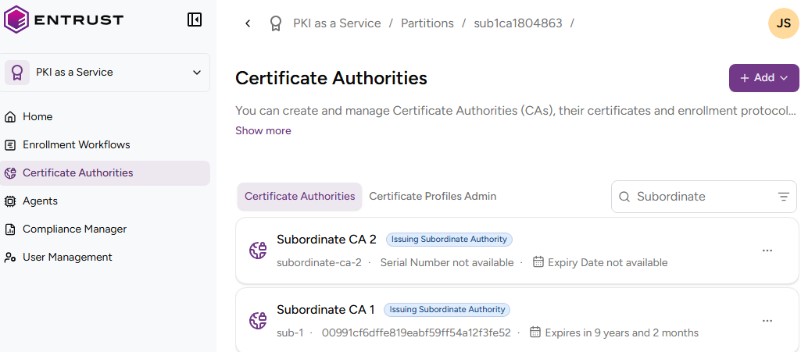Open Enrollment Workflows in sidebar
Image resolution: width=801 pixels, height=352 pixels.
(x=76, y=145)
